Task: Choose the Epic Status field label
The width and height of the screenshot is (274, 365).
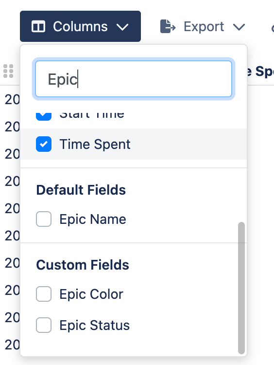Action: coord(95,325)
